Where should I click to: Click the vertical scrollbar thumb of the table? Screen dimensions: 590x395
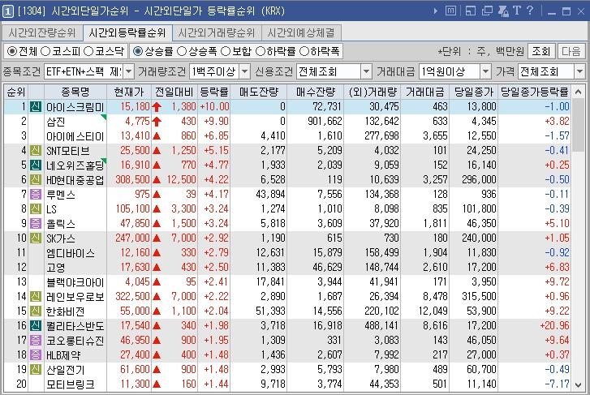click(579, 125)
